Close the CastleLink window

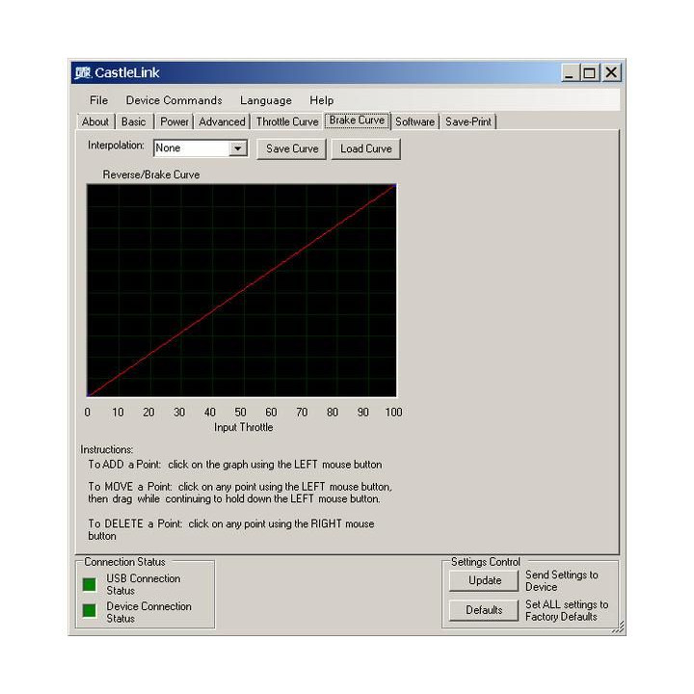[x=611, y=72]
